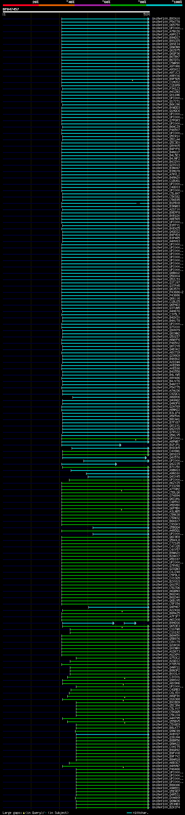Open hit UniRef100_Q9SEI4
Screen dimensions: 185x815
click(x=166, y=44)
